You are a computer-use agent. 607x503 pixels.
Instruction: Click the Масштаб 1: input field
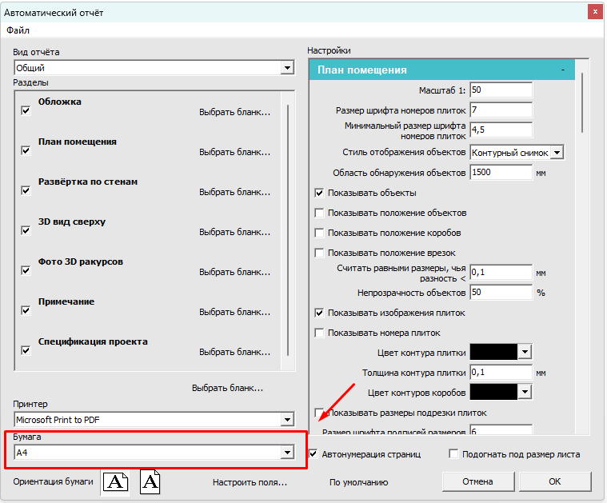tap(501, 90)
